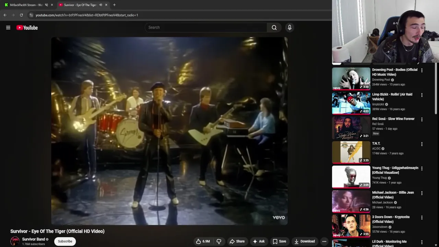
Task: Open Lil Durk - Monitoring Me title
Action: (x=389, y=243)
